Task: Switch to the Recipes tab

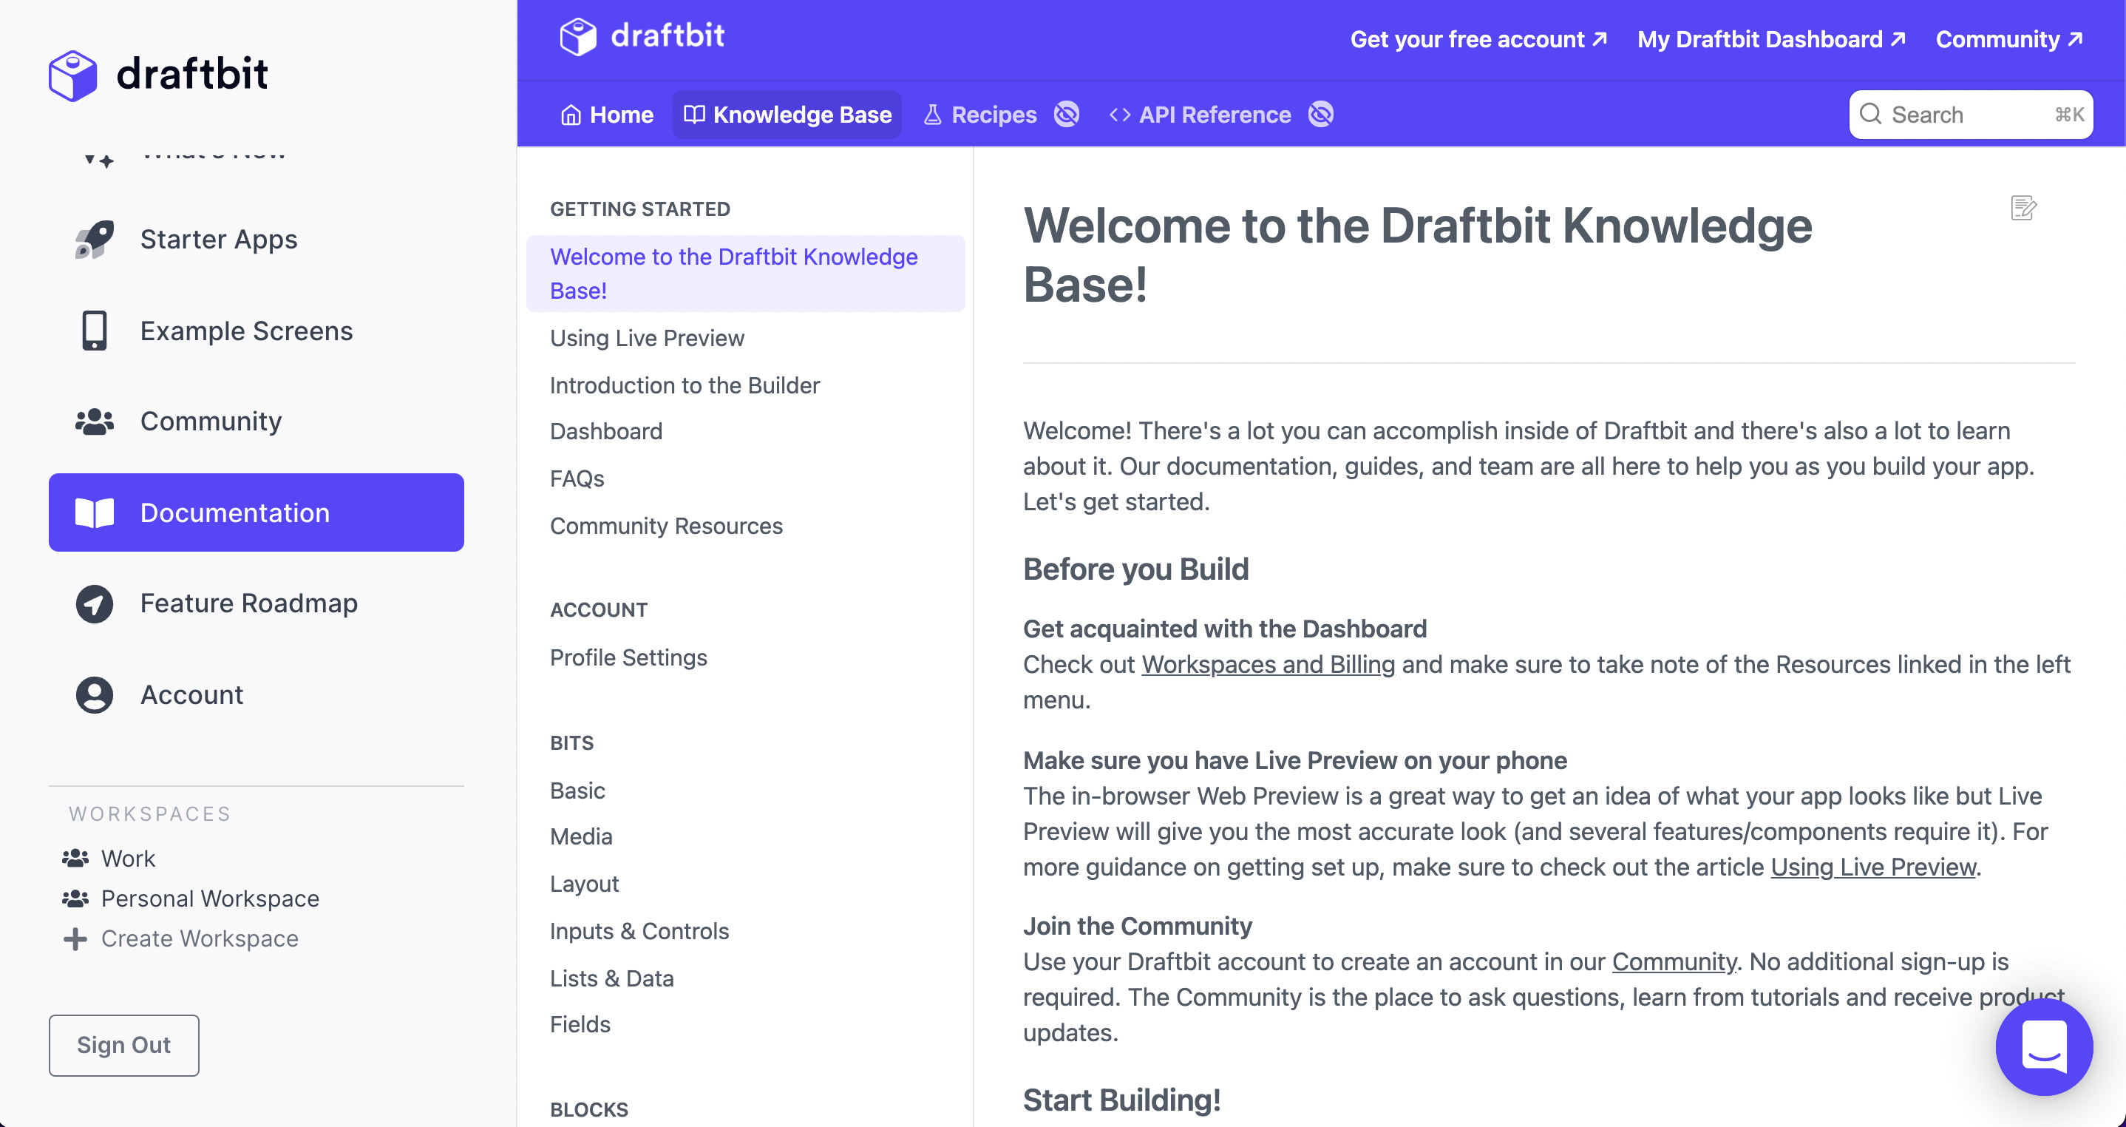Action: [979, 115]
